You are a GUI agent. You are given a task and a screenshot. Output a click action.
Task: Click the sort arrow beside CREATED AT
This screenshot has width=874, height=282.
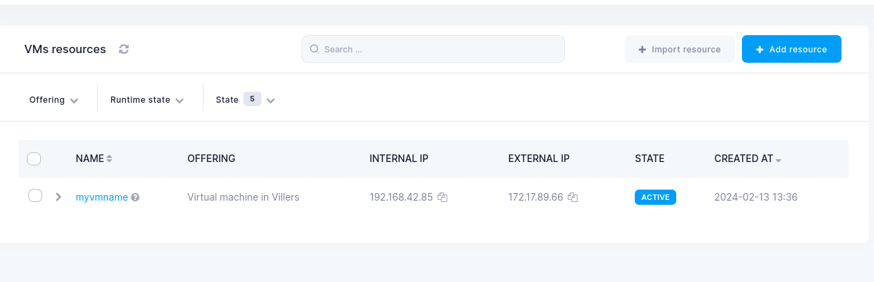point(779,160)
